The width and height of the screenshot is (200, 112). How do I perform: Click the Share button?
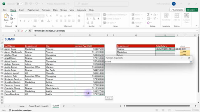click(x=191, y=10)
